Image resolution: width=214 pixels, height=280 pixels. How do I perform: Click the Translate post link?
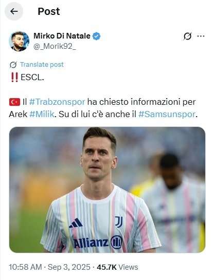pyautogui.click(x=42, y=64)
